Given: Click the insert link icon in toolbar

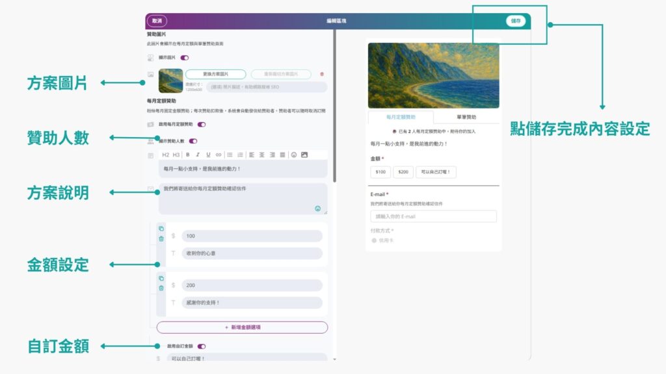Looking at the screenshot, I should 219,155.
